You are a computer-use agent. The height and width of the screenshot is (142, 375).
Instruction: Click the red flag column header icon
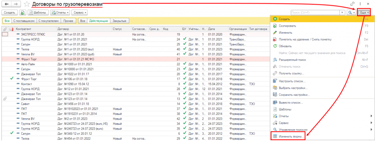(x=11, y=29)
